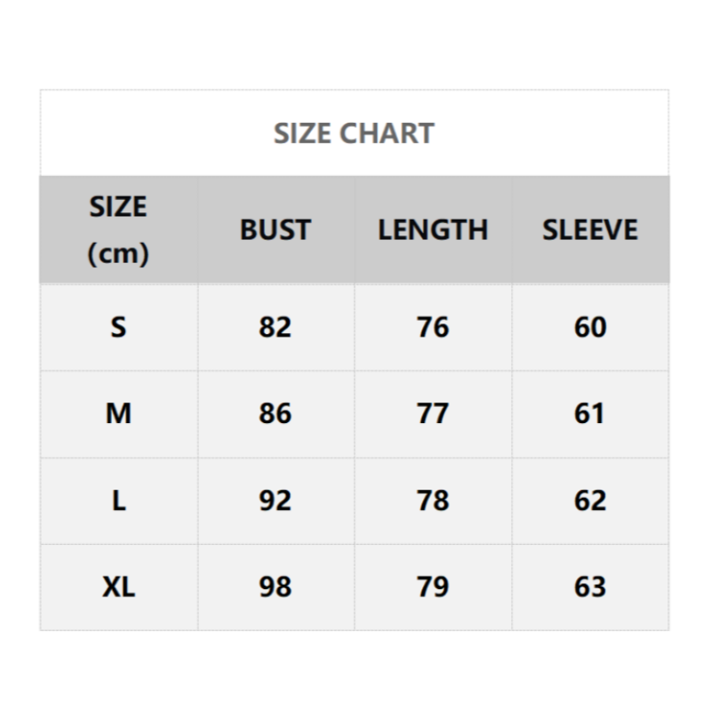Select bust value 92 for size L
This screenshot has height=711, width=711.
276,500
